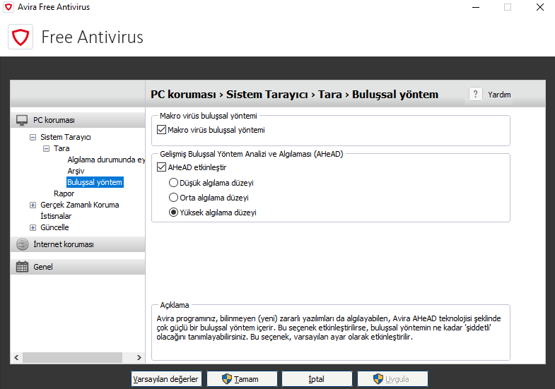The image size is (555, 389).
Task: Select the Arşiv tree item
Action: [76, 171]
